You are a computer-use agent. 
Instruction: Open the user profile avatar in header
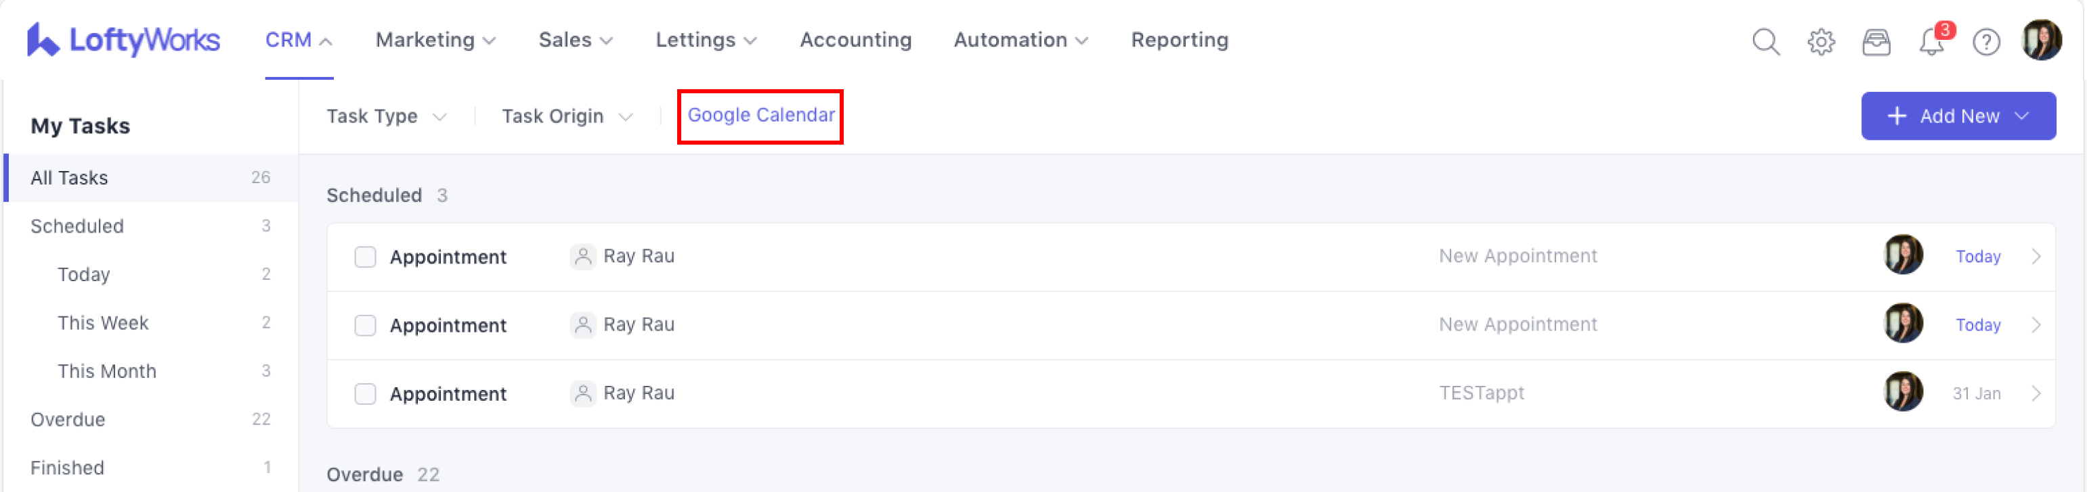[x=2041, y=41]
